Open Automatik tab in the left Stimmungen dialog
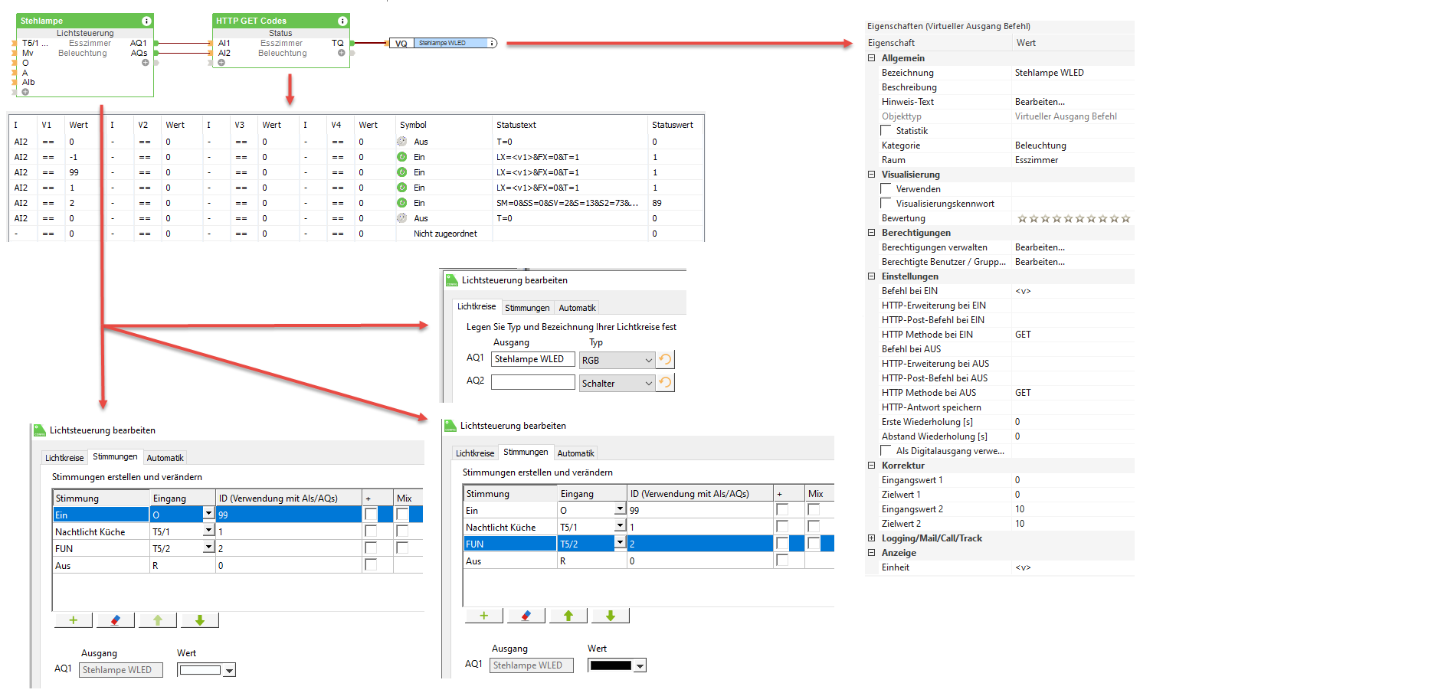 tap(165, 458)
